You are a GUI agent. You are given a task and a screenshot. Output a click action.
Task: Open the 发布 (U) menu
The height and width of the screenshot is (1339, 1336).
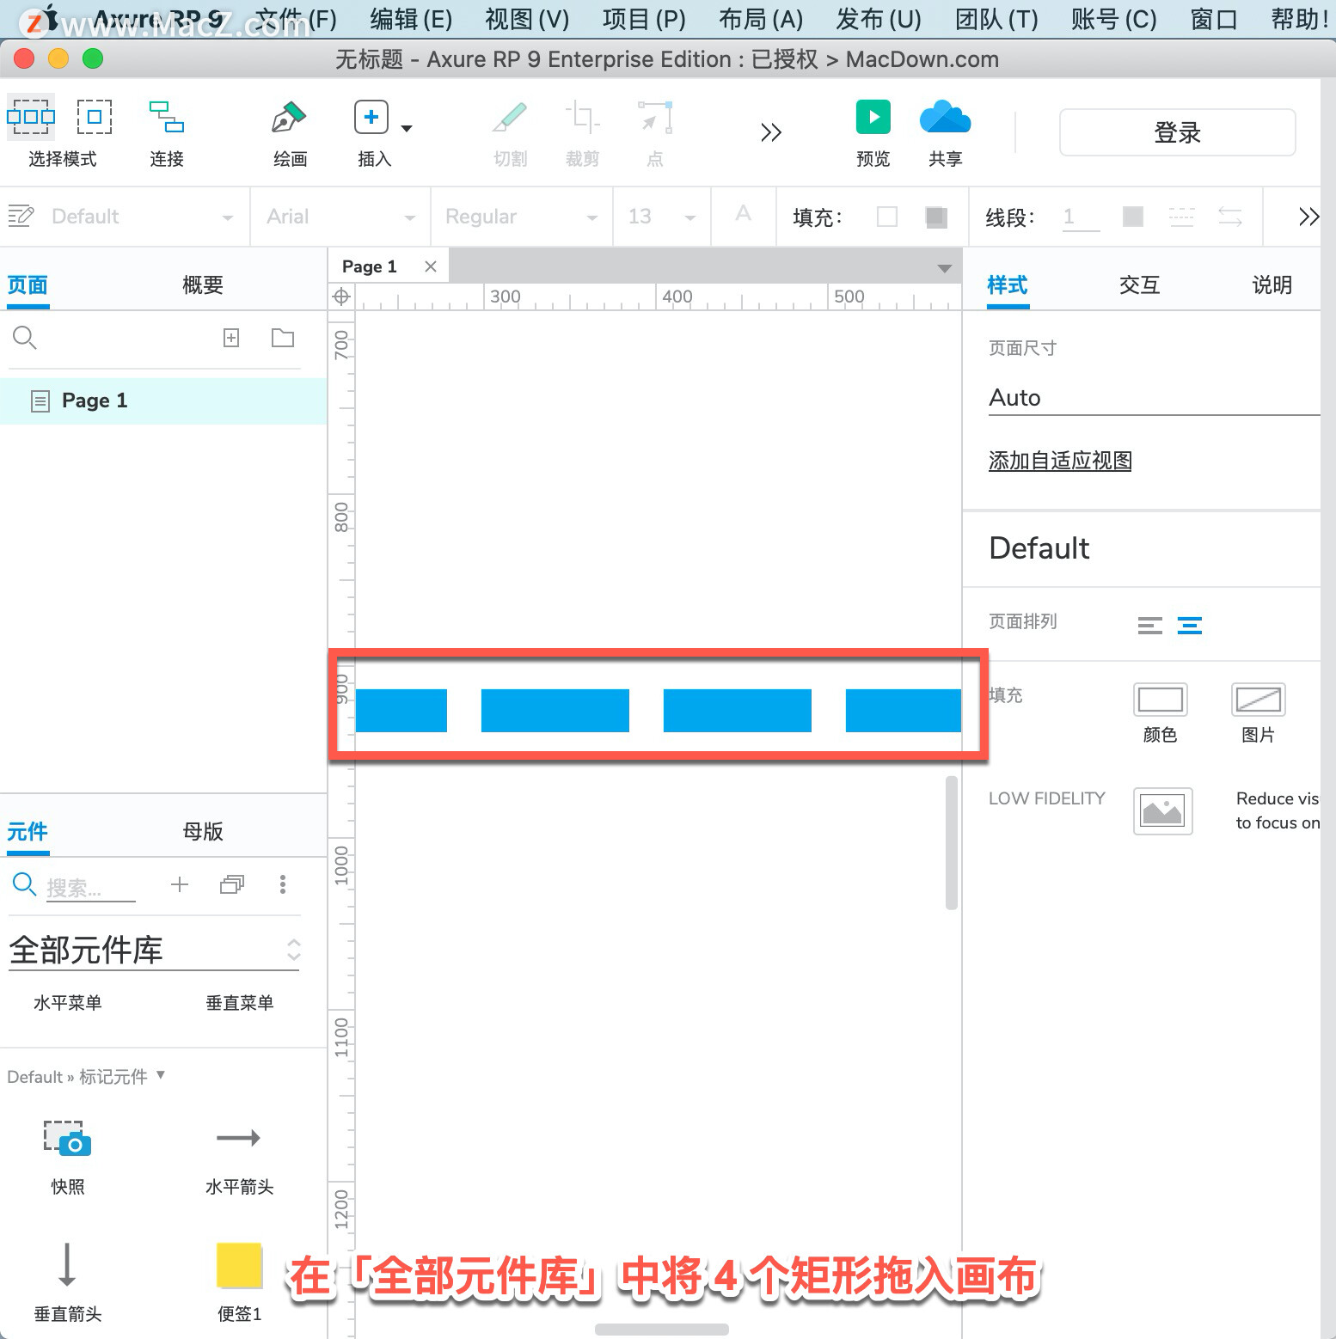pos(879,19)
